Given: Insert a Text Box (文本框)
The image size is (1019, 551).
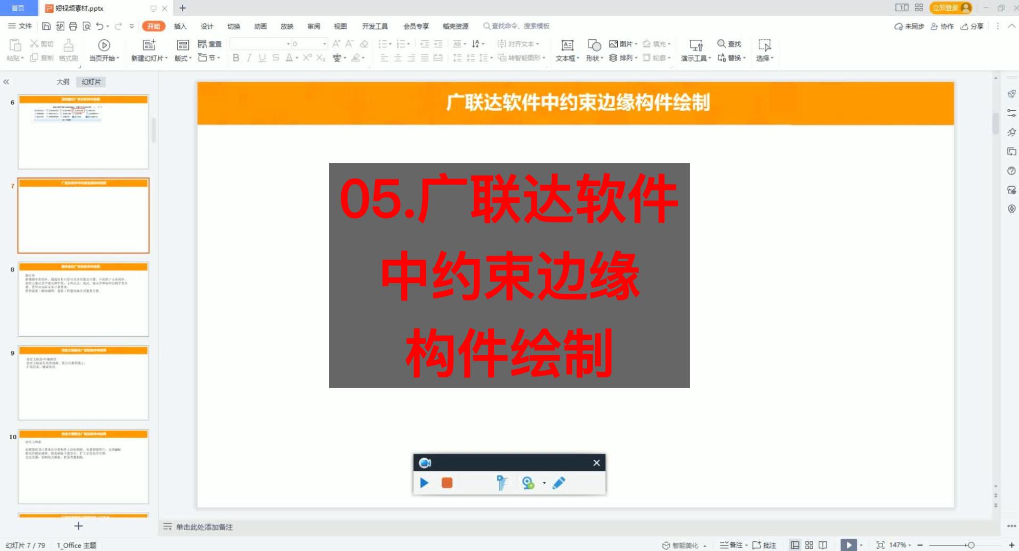Looking at the screenshot, I should [567, 50].
